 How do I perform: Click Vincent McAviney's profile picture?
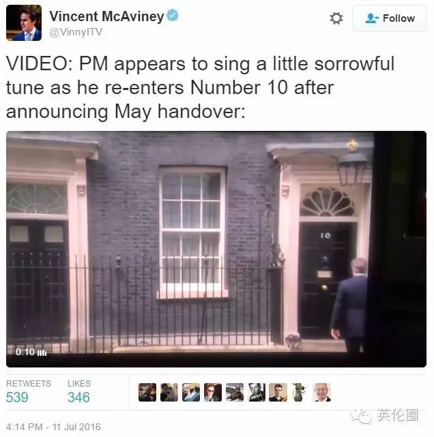[24, 23]
